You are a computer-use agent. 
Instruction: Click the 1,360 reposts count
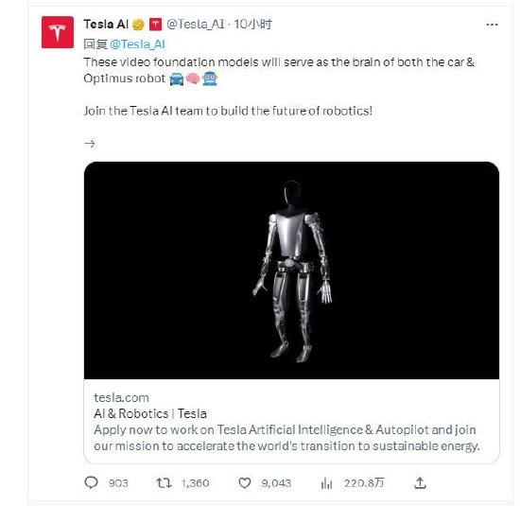[196, 483]
